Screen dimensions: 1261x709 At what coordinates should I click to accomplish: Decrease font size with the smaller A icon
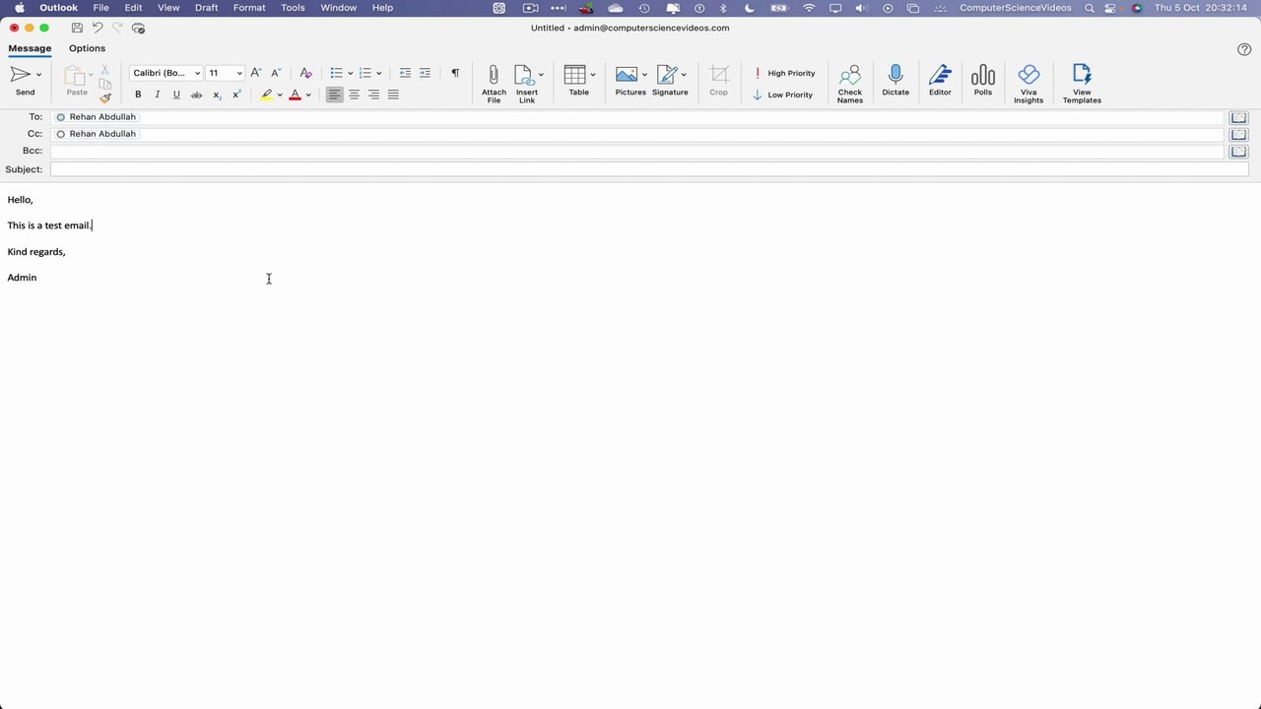tap(276, 73)
